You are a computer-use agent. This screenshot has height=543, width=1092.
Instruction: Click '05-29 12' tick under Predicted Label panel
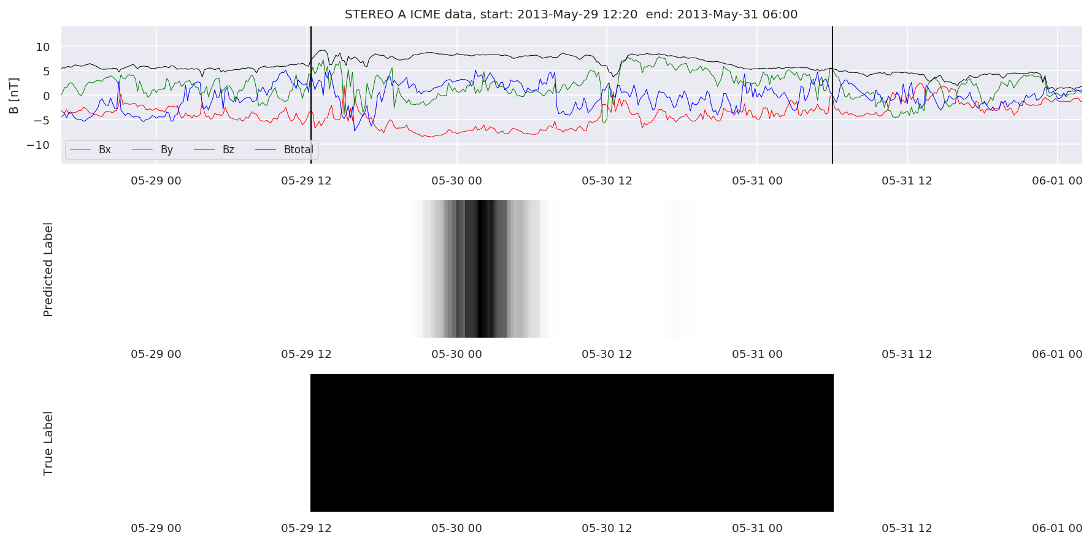tap(307, 354)
